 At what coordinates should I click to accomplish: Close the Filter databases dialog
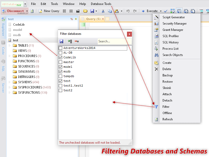[129, 34]
